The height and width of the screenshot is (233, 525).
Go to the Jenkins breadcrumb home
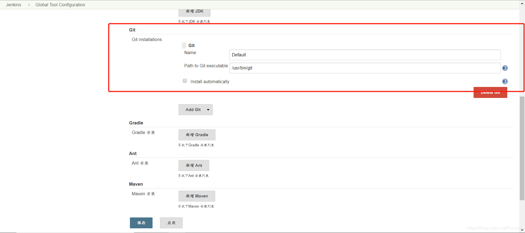[x=14, y=5]
